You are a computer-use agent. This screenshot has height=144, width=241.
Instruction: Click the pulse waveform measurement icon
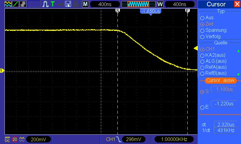pyautogui.click(x=45, y=4)
